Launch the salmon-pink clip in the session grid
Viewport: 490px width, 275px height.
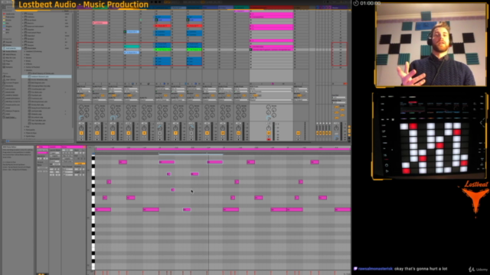click(100, 23)
